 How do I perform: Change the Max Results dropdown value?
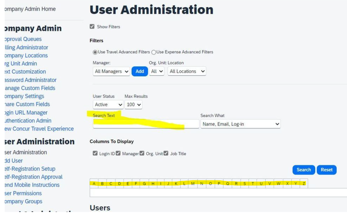coord(133,105)
